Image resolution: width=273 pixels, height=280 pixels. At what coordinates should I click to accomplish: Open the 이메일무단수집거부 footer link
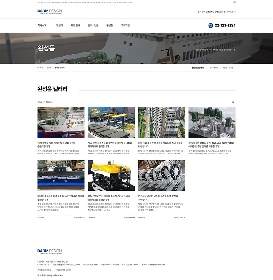[63, 270]
